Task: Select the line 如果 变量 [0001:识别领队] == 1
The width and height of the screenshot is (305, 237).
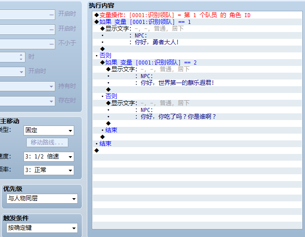Action: pos(197,22)
